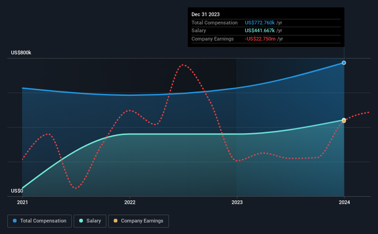The width and height of the screenshot is (378, 234).
Task: Click the orange dot in Company Earnings legend
Action: pos(116,221)
